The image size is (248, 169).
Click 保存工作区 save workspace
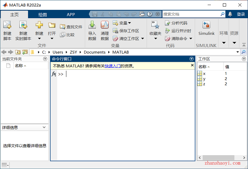coord(126,31)
